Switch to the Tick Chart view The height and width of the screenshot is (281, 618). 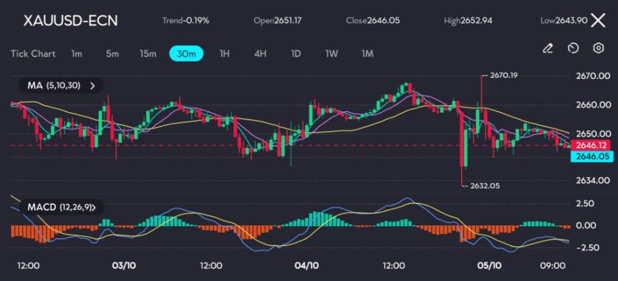coord(33,54)
